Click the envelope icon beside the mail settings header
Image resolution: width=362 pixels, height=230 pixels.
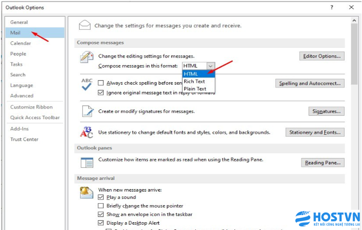coord(85,25)
